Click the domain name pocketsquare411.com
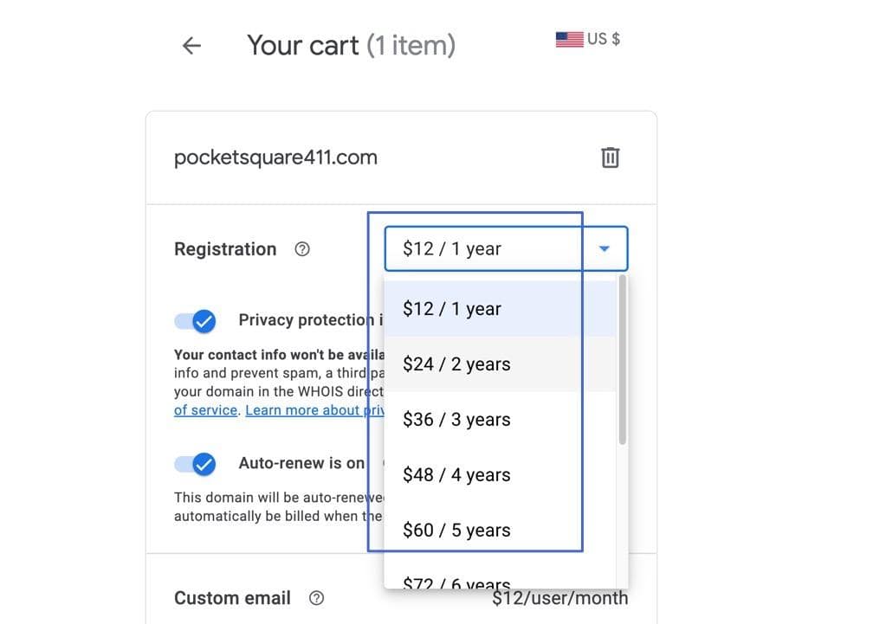This screenshot has height=624, width=873. (275, 157)
